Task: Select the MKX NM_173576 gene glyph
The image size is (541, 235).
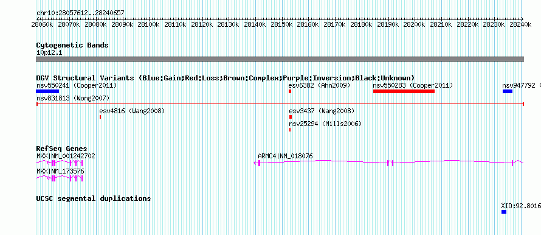Action: tap(60, 178)
